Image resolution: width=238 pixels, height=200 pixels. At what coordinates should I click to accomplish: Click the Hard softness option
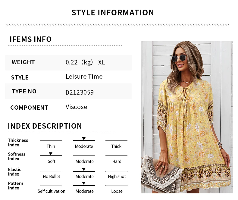click(117, 161)
